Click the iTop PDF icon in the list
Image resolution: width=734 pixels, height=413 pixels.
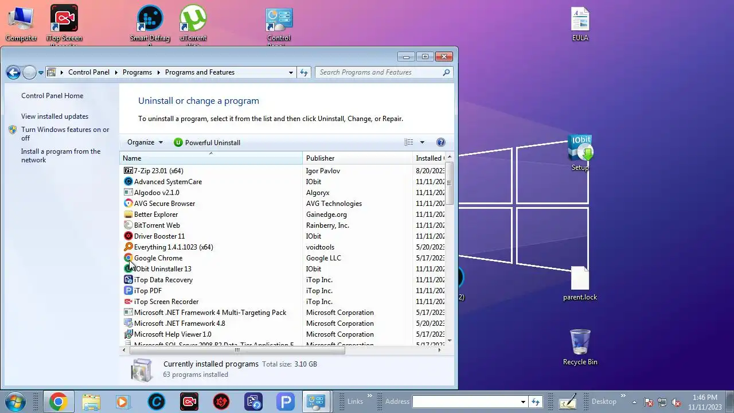(128, 291)
